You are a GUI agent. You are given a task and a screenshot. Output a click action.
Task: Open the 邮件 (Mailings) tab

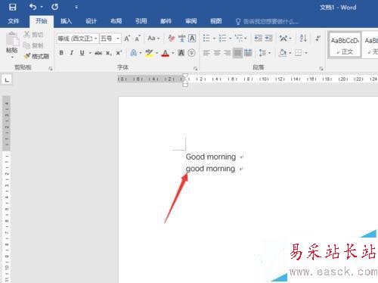pyautogui.click(x=166, y=21)
